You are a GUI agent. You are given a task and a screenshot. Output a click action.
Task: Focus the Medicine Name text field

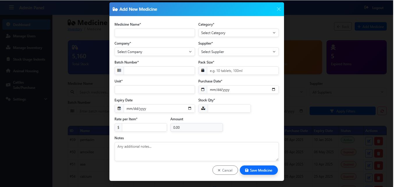coord(155,33)
